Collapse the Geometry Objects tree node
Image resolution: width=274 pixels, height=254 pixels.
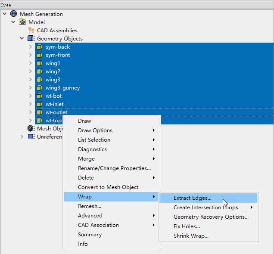click(22, 39)
